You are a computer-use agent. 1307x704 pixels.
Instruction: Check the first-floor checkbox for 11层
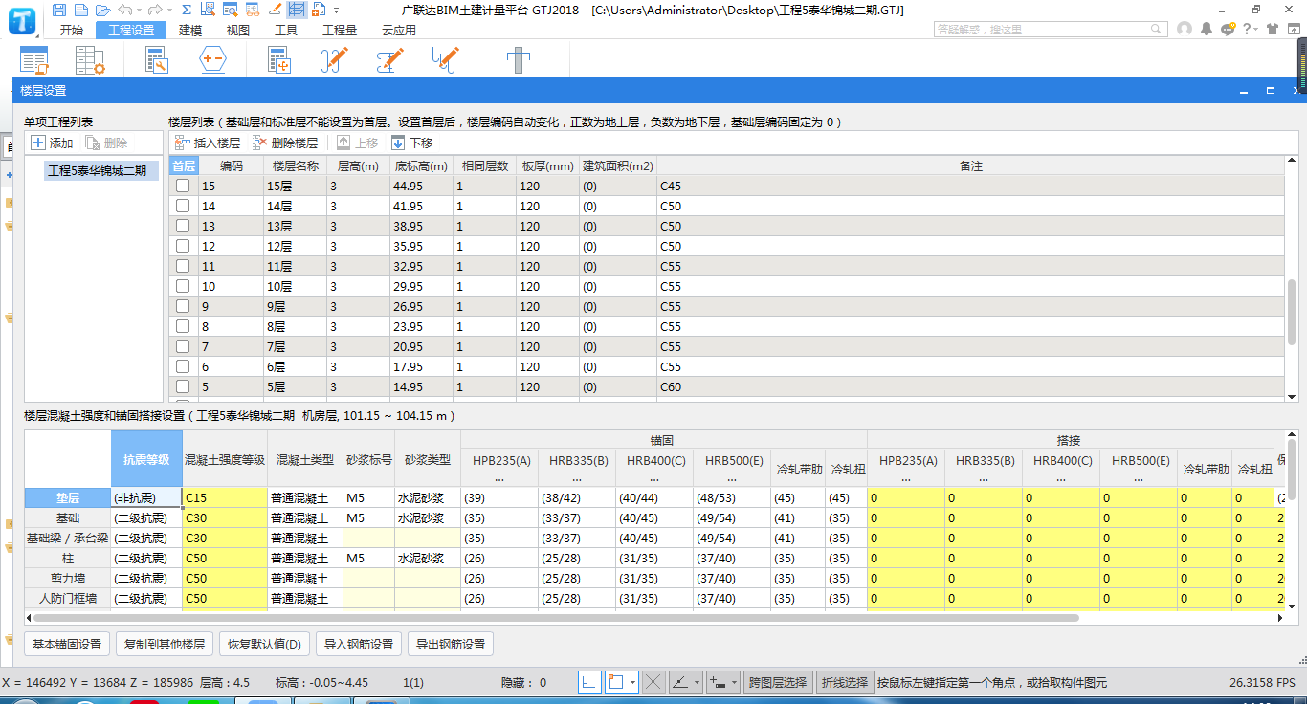183,266
